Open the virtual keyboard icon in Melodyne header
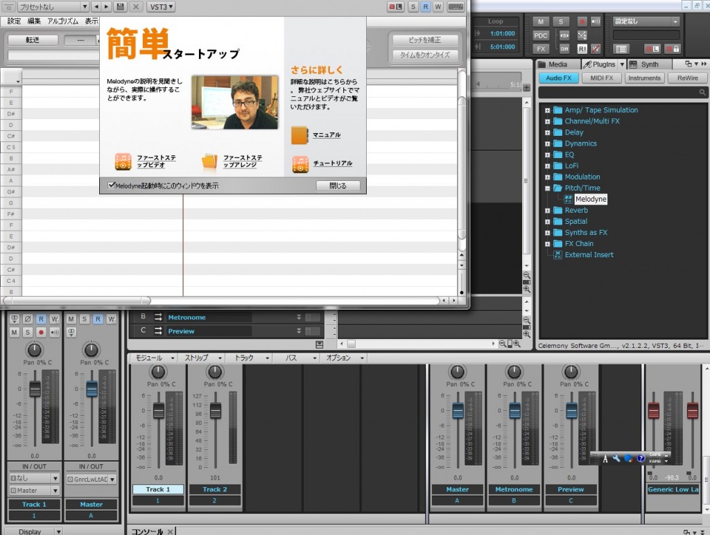Screen dimensions: 710x535 coord(456,7)
